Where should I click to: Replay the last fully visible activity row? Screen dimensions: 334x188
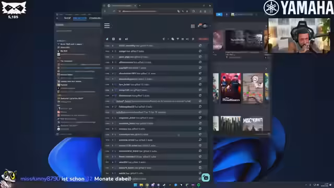point(200,173)
